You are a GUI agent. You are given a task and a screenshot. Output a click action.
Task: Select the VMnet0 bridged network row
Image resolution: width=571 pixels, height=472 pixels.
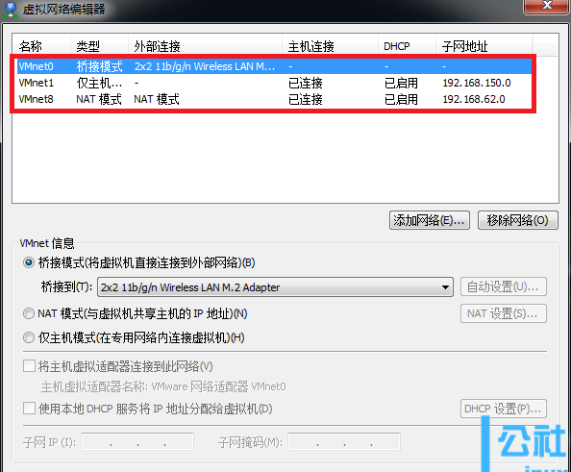point(275,66)
